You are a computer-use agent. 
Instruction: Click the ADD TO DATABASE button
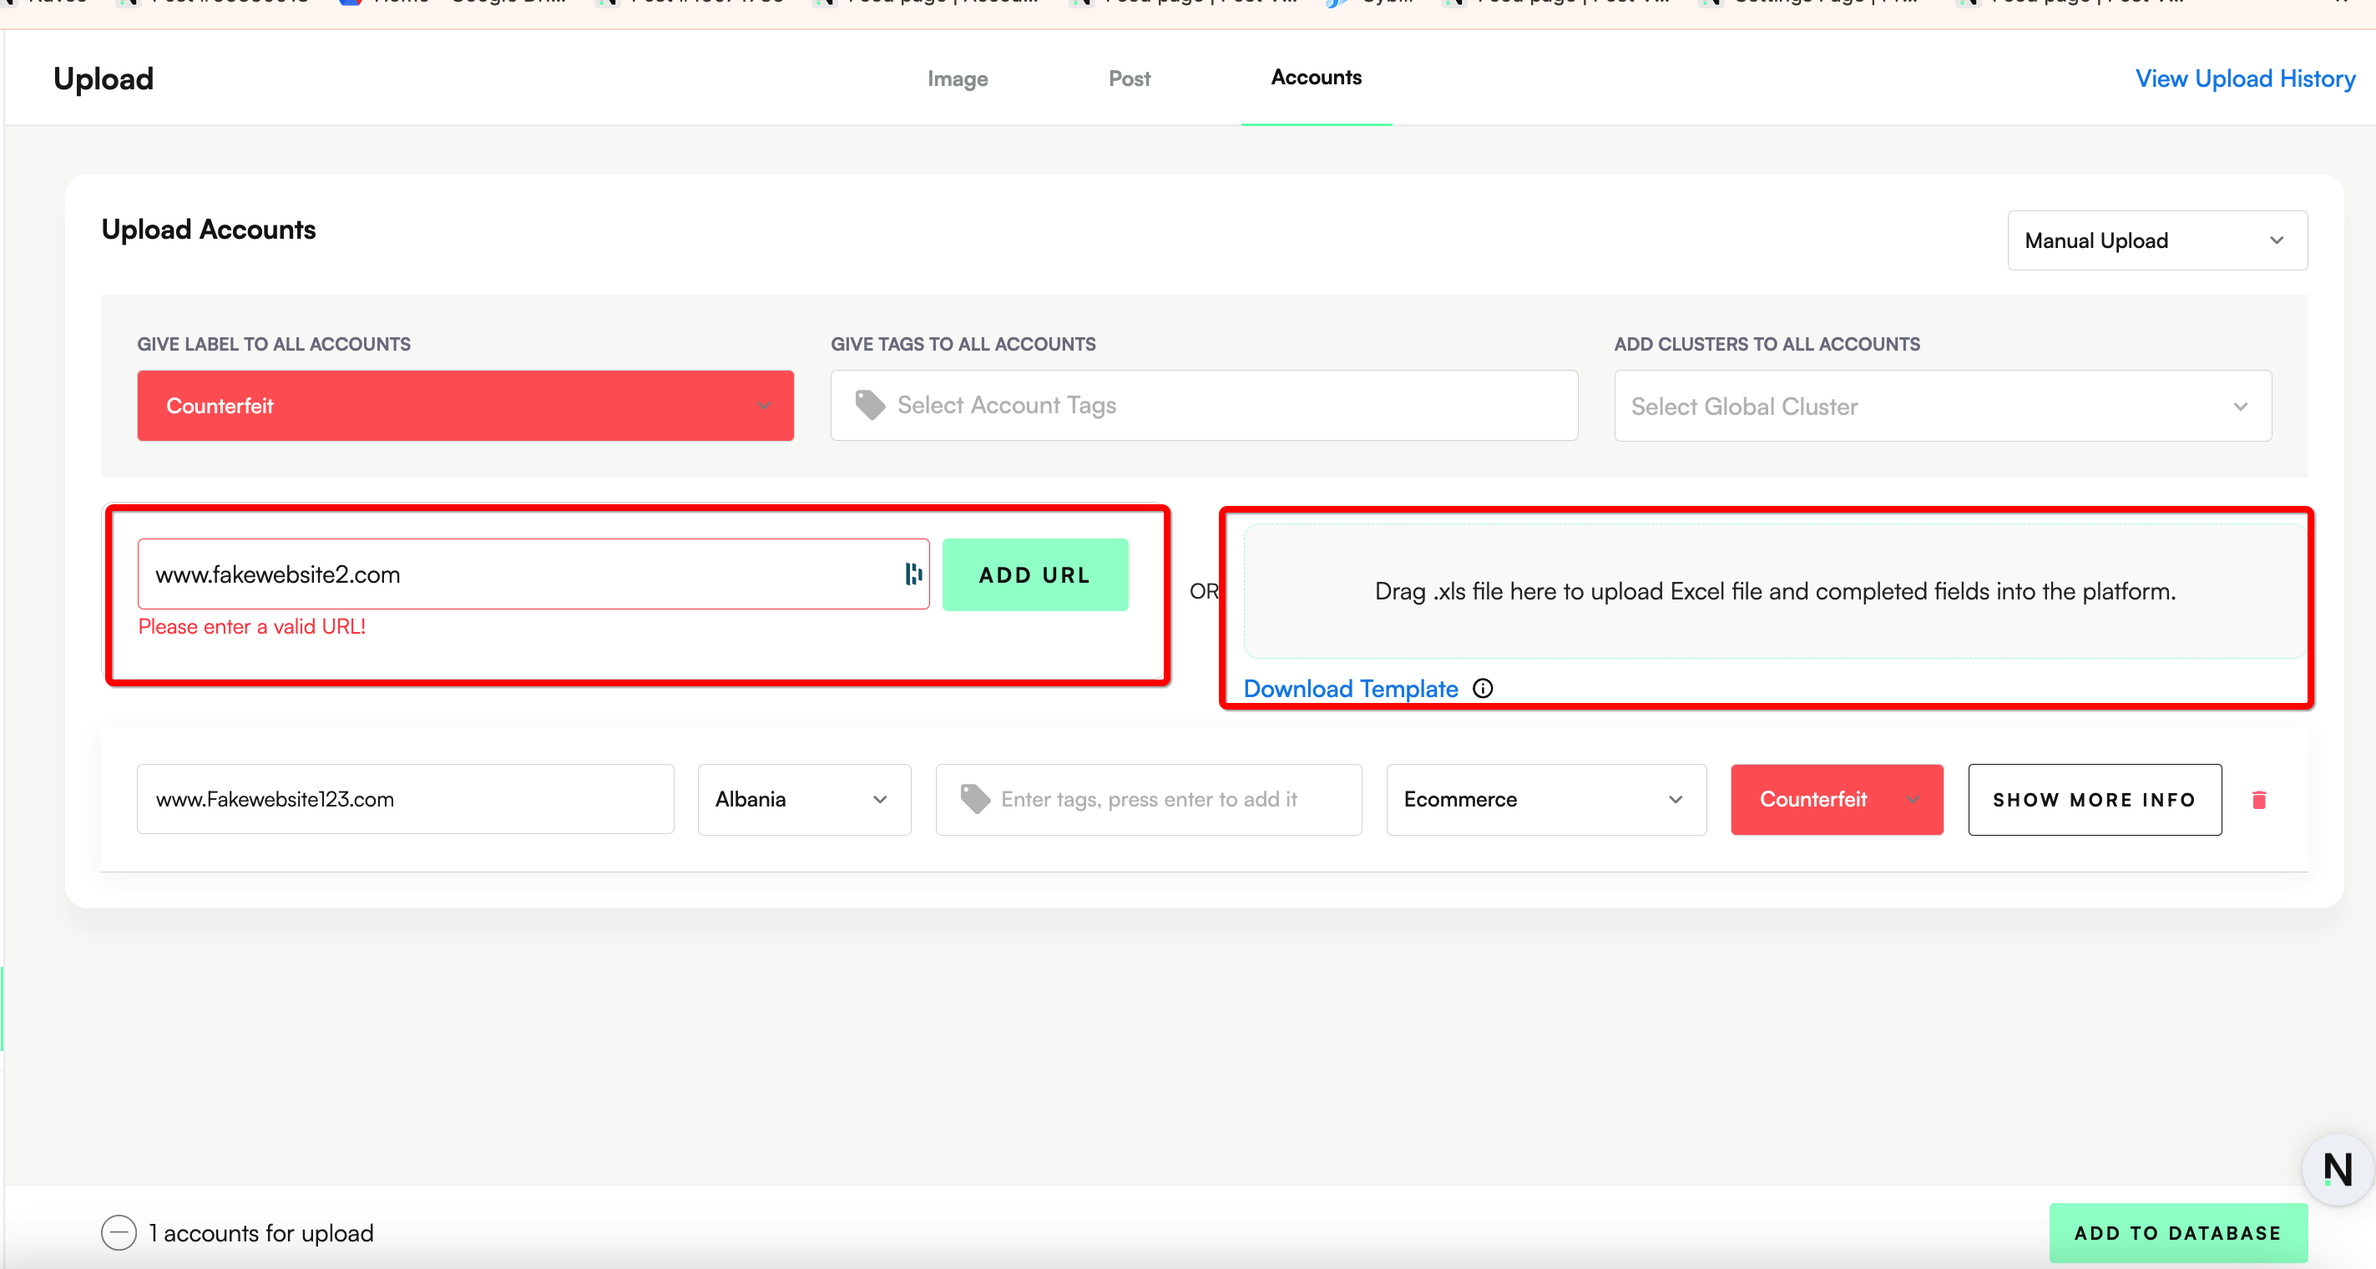coord(2176,1232)
